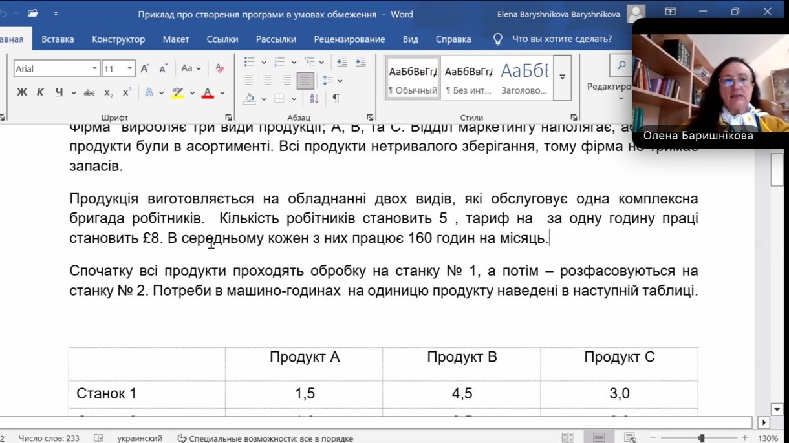Click the increase font size icon
789x443 pixels.
point(145,68)
